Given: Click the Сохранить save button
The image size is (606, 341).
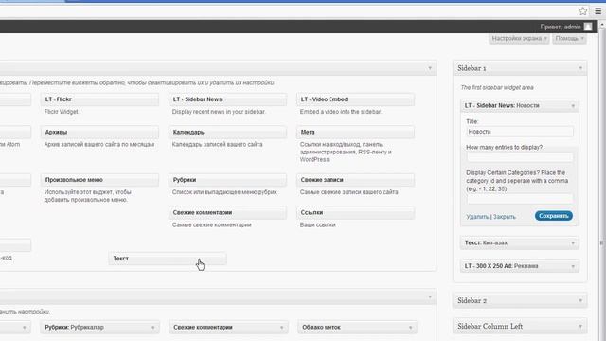Looking at the screenshot, I should tap(553, 216).
